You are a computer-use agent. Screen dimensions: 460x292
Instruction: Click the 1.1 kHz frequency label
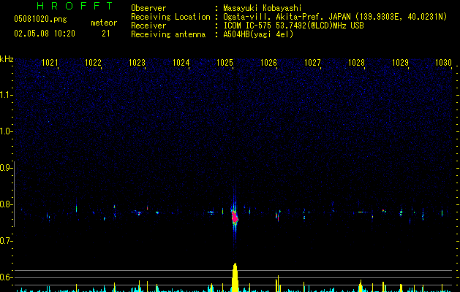(x=6, y=95)
